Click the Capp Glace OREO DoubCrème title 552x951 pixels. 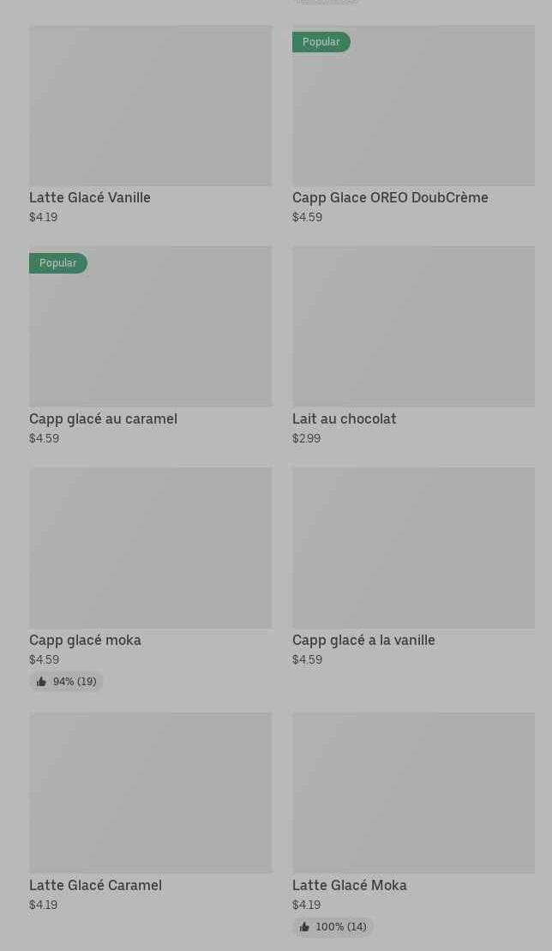click(x=390, y=197)
